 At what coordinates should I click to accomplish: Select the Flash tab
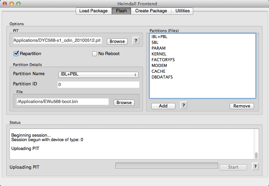click(x=121, y=11)
